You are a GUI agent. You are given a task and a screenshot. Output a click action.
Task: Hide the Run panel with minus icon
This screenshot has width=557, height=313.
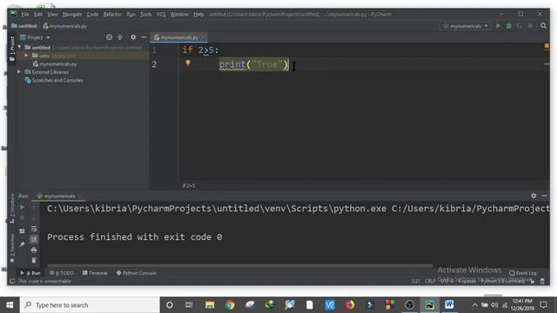coord(544,196)
